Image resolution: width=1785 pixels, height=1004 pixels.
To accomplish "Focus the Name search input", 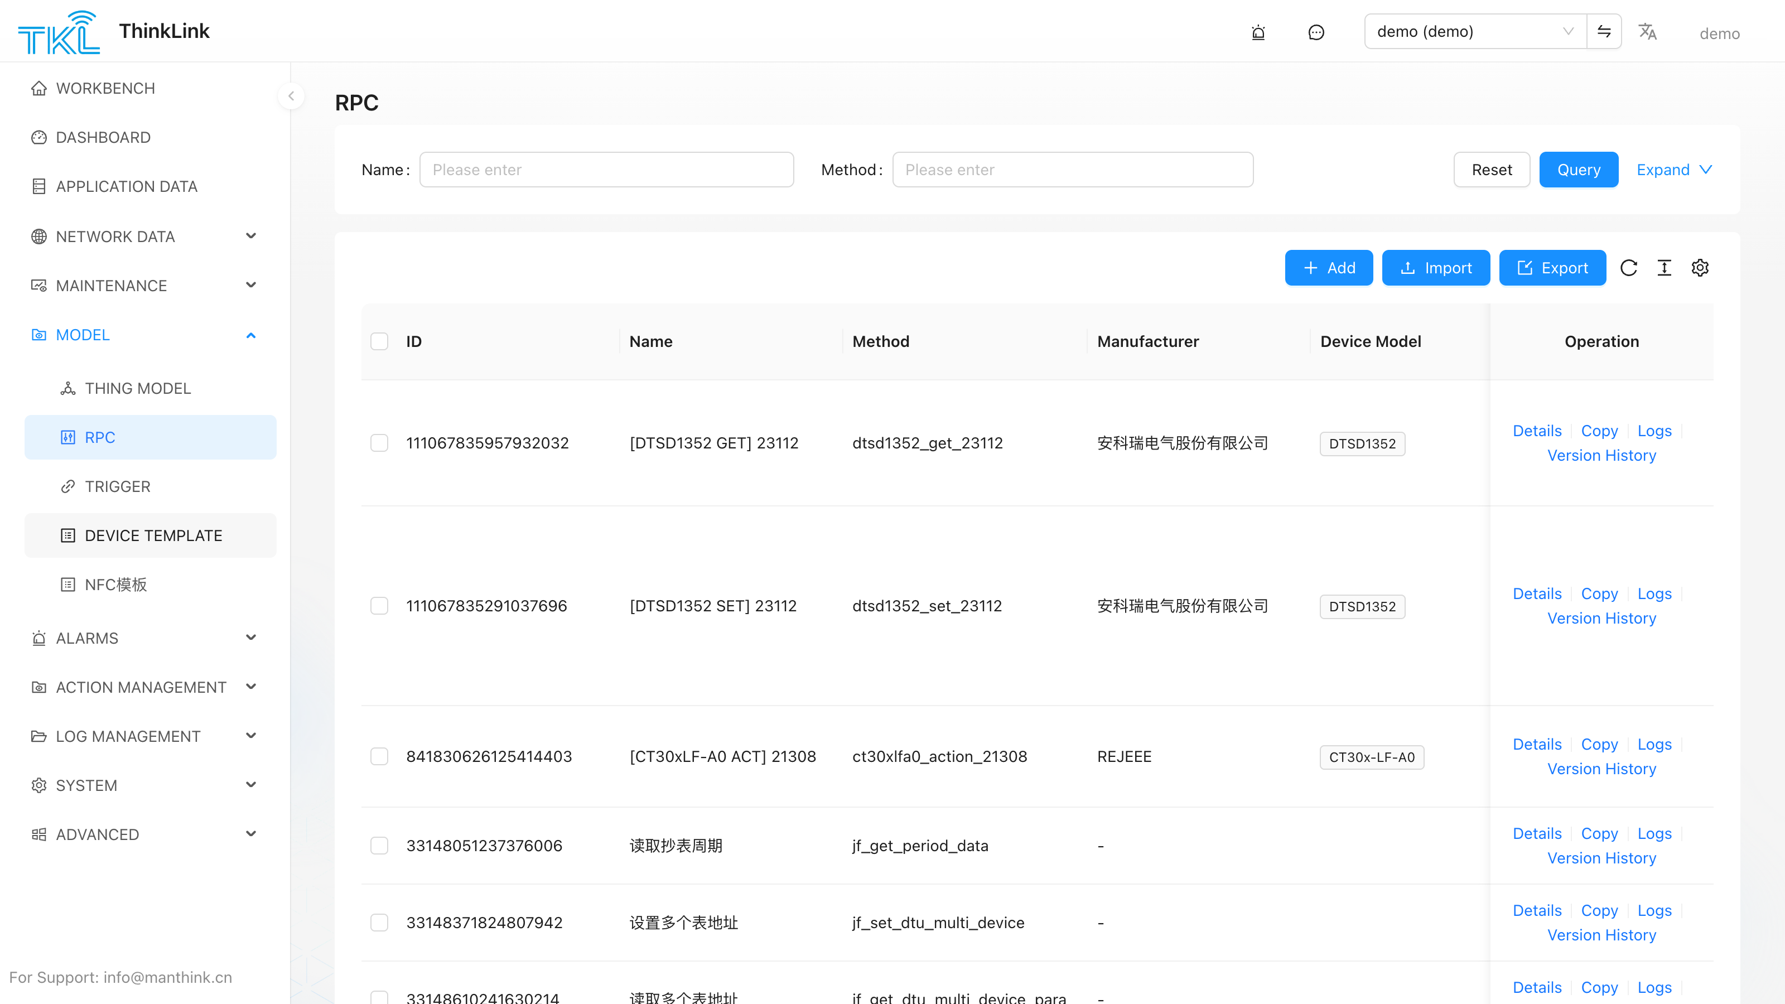I will point(606,170).
